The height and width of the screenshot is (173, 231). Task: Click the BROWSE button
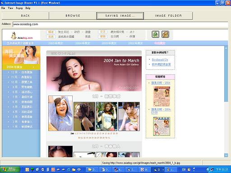point(73,16)
